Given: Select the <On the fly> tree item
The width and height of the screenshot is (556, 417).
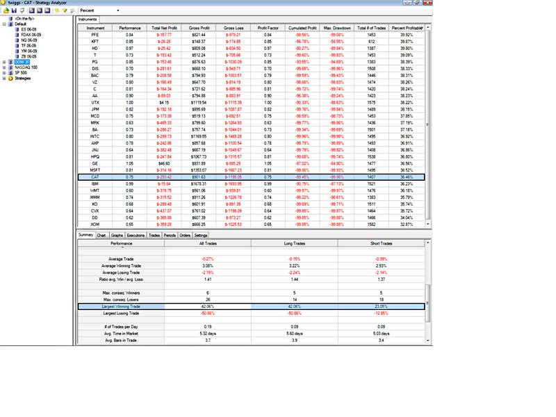Looking at the screenshot, I should [24, 19].
